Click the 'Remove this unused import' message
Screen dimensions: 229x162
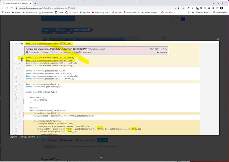[x=56, y=49]
